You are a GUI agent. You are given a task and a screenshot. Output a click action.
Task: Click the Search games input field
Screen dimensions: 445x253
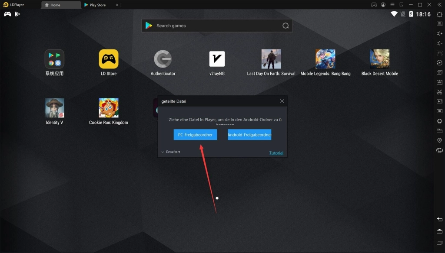pos(217,26)
